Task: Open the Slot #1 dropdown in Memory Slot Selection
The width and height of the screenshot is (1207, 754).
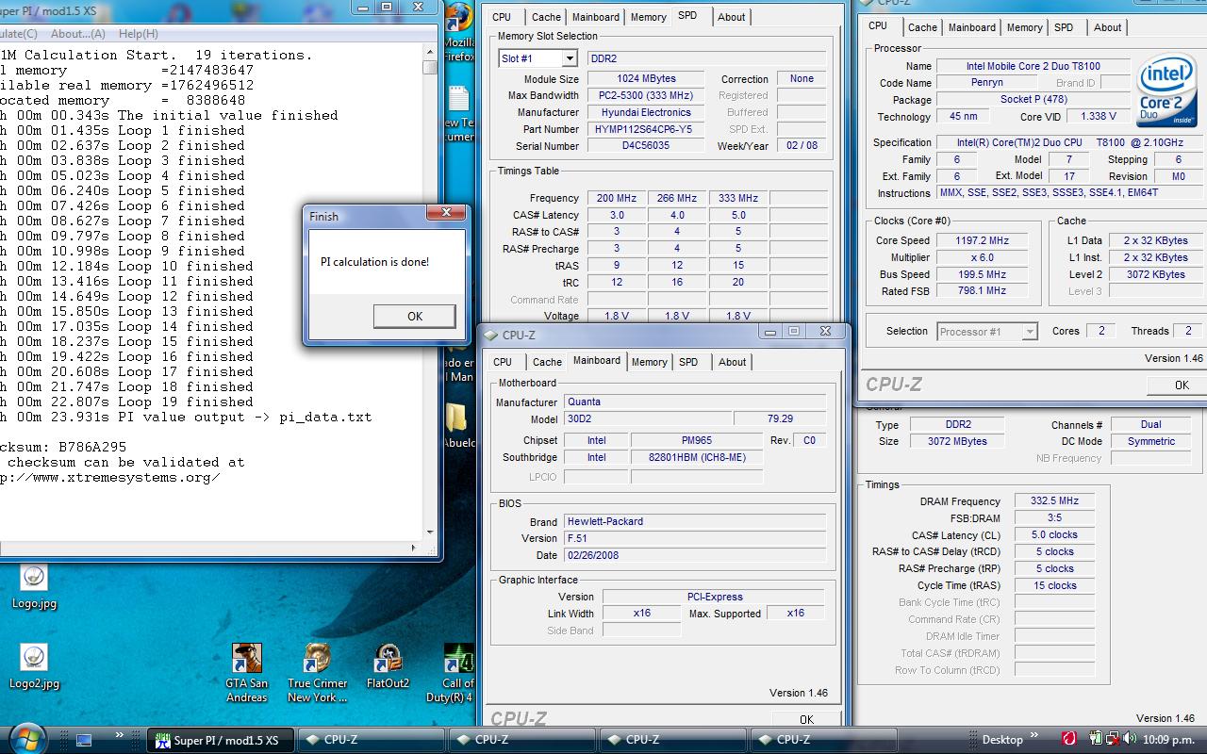Action: tap(569, 58)
